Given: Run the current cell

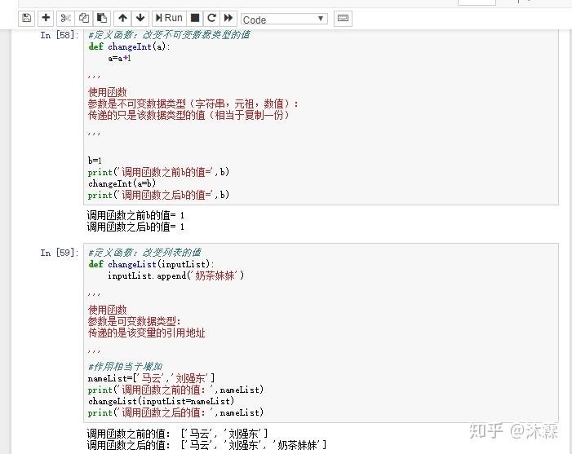Looking at the screenshot, I should (169, 18).
